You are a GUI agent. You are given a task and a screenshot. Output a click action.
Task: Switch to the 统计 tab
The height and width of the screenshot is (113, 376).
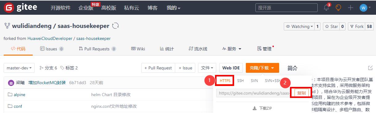click(x=167, y=49)
